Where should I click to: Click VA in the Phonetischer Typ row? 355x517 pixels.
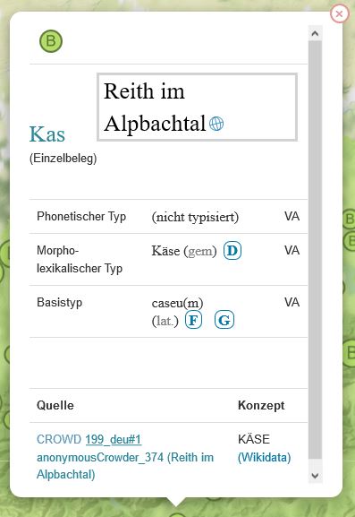click(x=292, y=216)
